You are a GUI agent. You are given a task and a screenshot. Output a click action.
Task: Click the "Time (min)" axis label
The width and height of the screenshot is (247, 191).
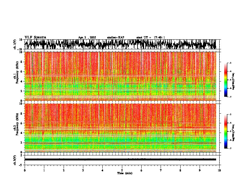[125, 173]
